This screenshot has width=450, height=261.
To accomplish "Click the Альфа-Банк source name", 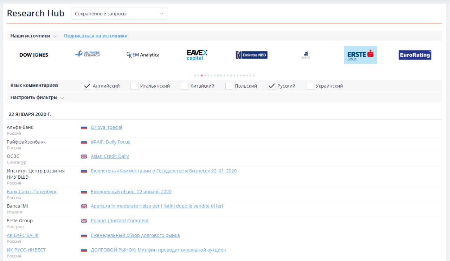I will point(20,127).
